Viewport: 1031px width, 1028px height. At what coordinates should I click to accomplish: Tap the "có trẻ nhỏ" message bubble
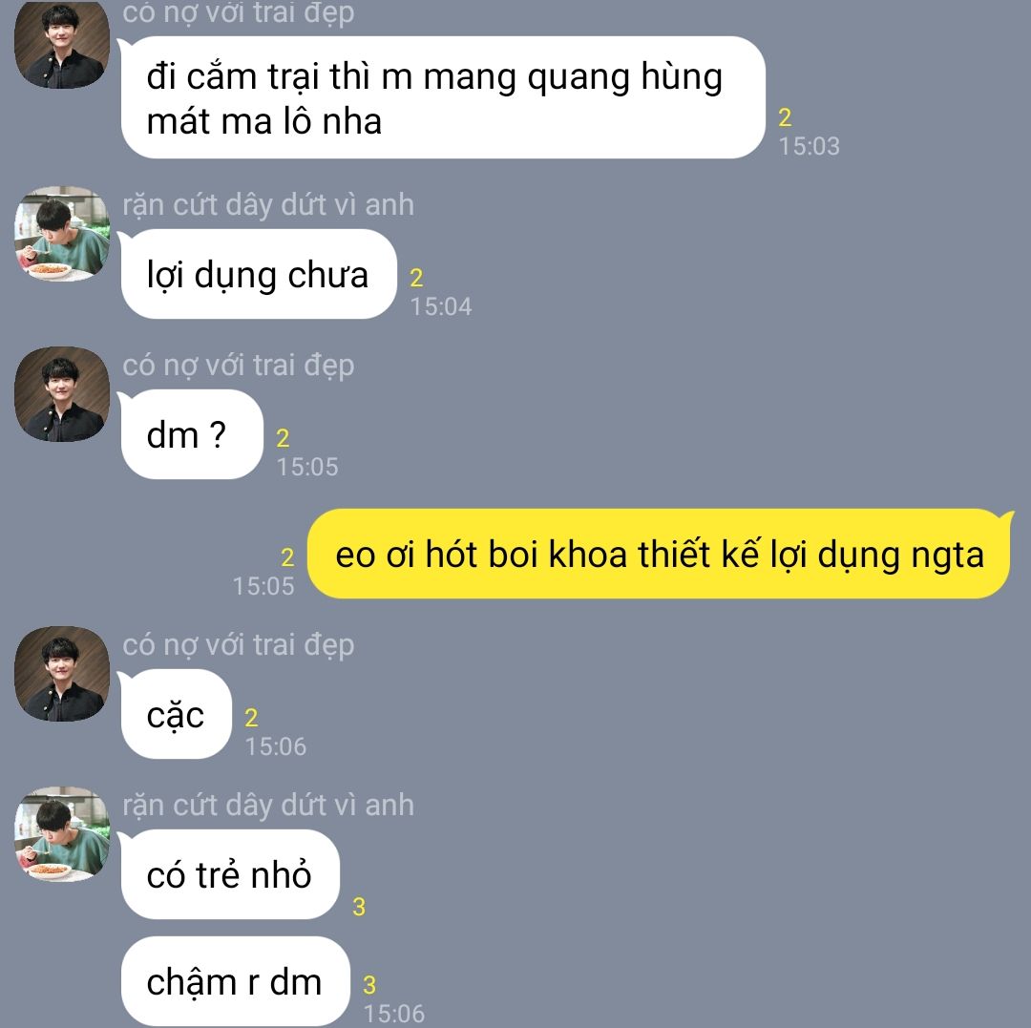tap(230, 874)
